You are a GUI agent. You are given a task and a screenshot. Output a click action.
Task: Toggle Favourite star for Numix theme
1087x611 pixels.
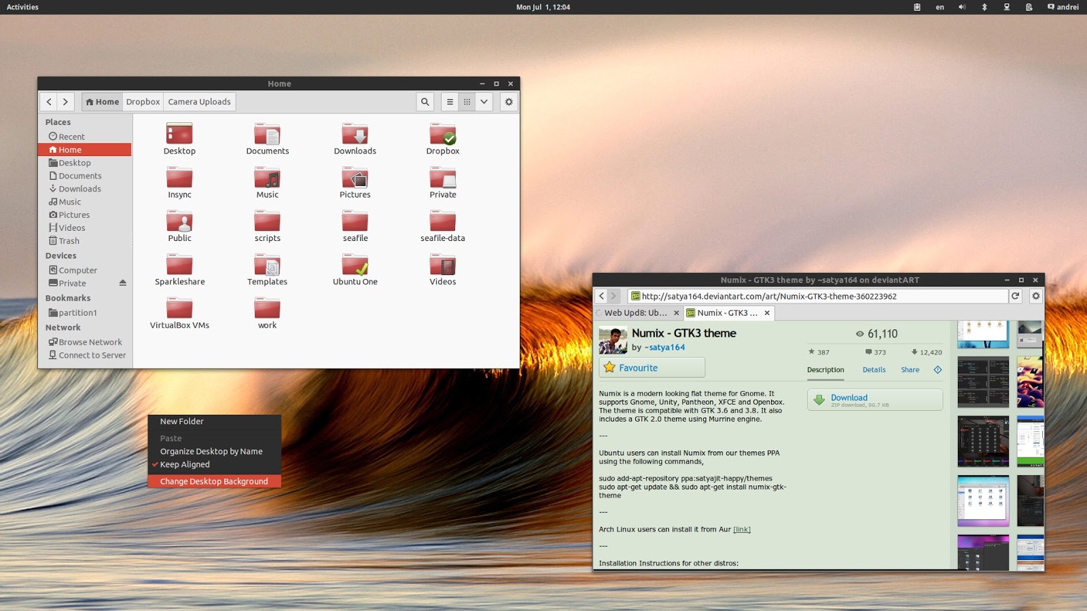652,368
